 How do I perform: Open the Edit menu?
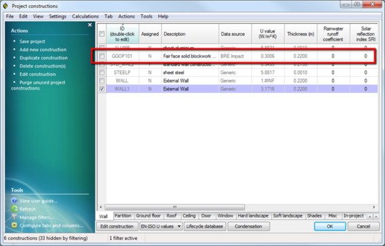[x=23, y=16]
